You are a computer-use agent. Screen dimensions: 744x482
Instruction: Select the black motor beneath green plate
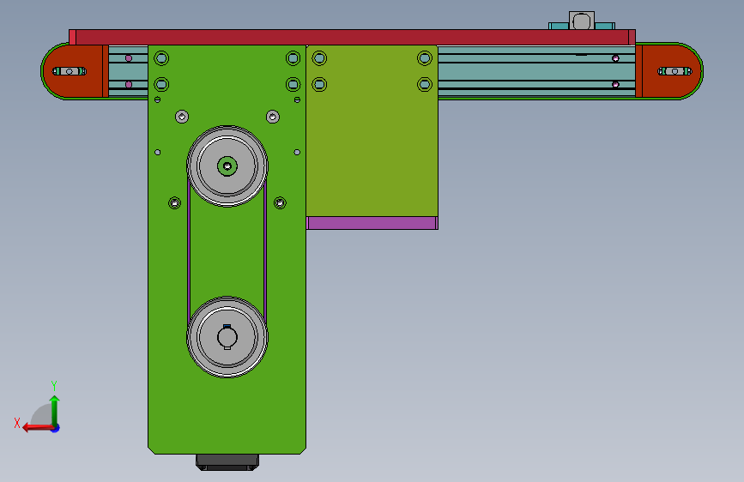(x=227, y=462)
